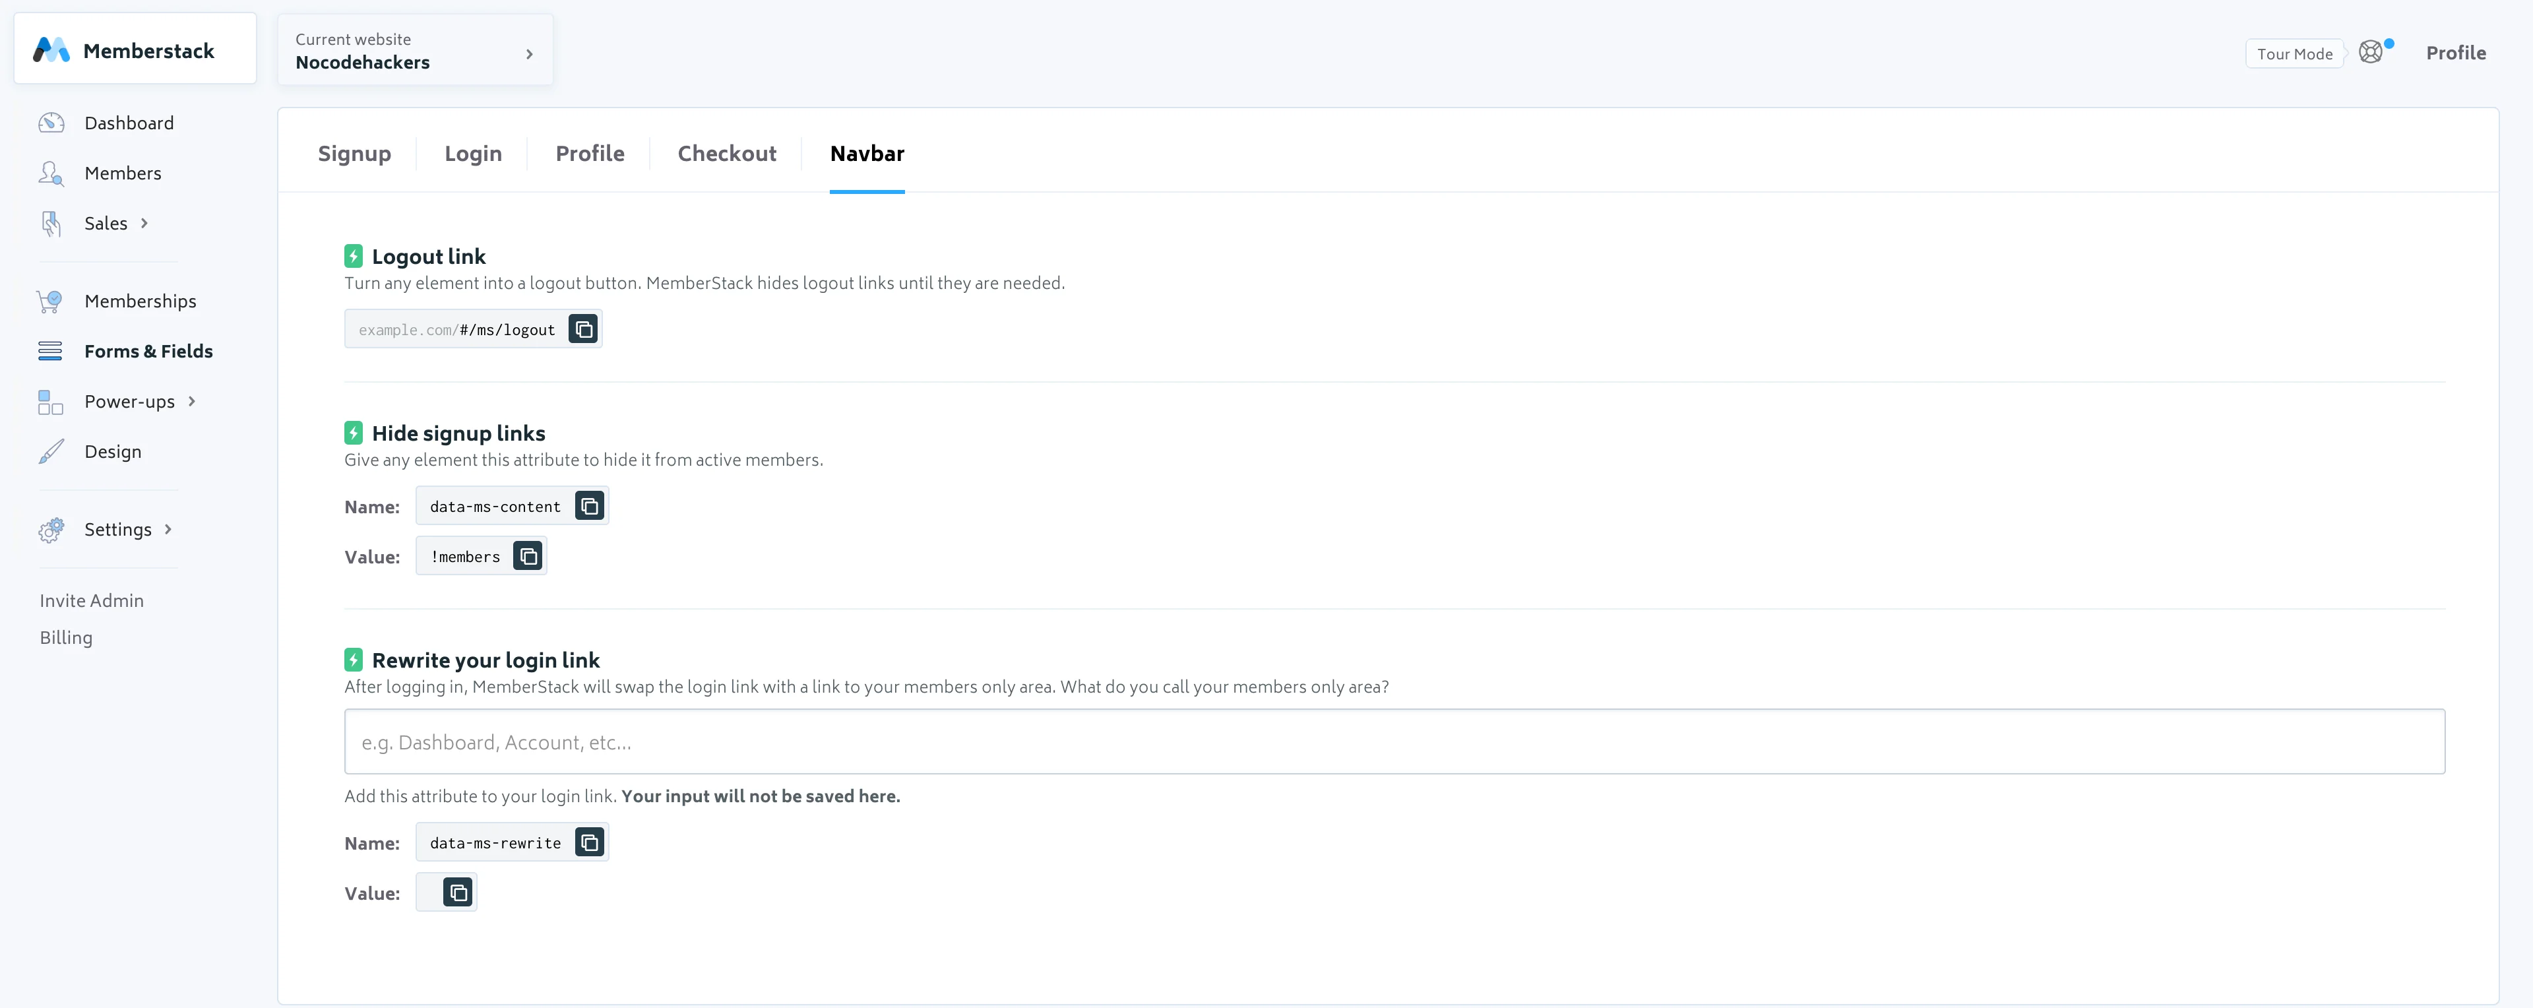Open the Design section
This screenshot has height=1008, width=2533.
pos(112,451)
